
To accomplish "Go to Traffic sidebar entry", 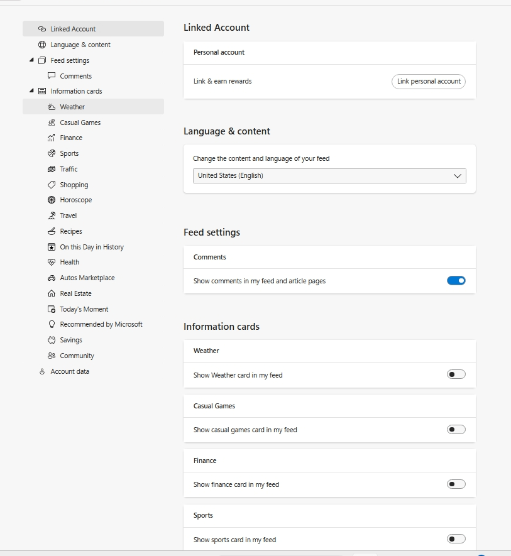I will tap(69, 169).
